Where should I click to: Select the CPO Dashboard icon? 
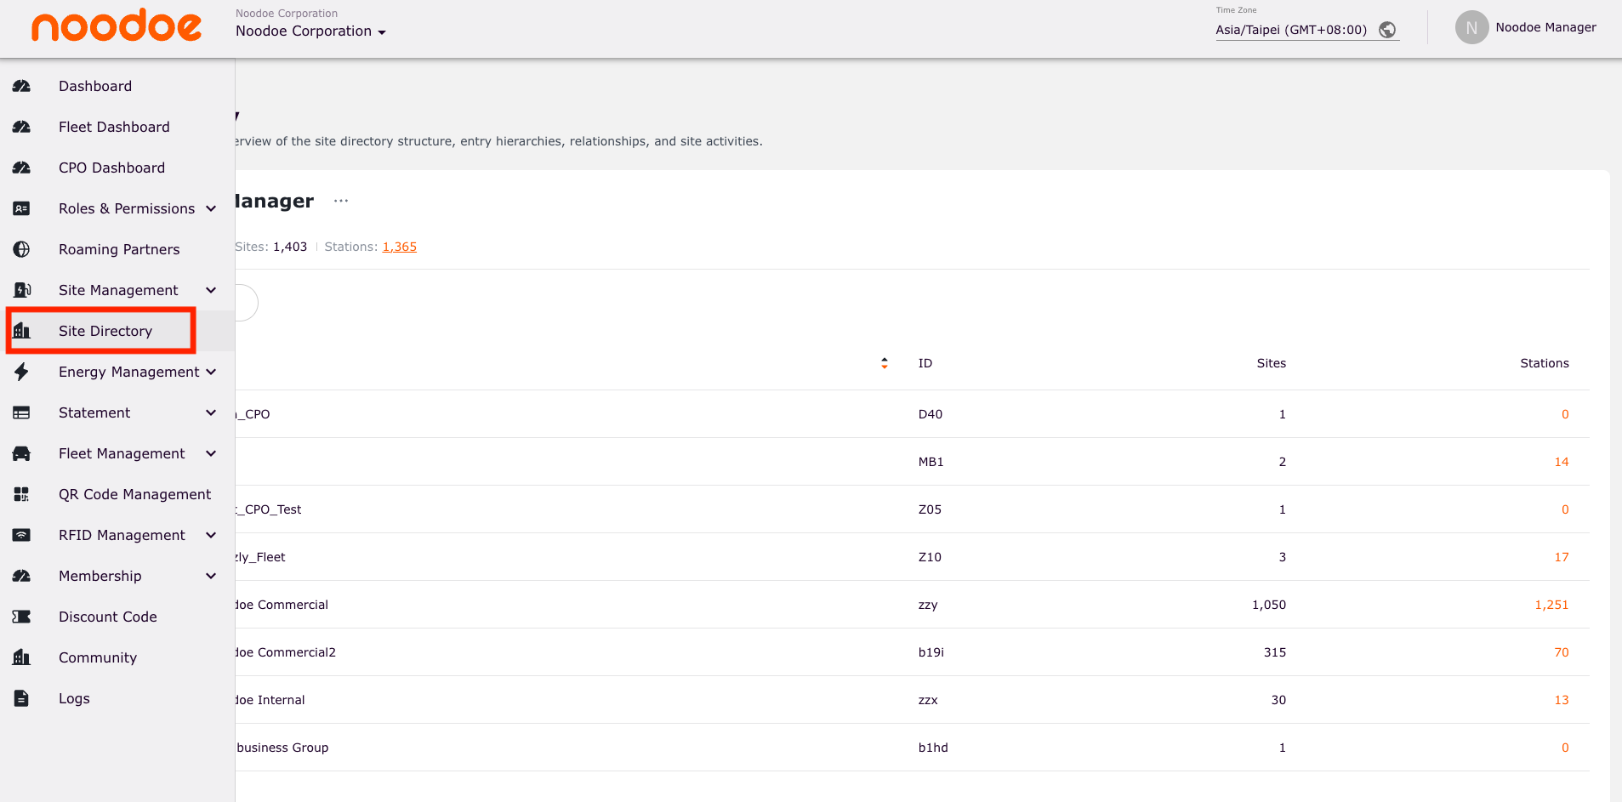tap(21, 168)
